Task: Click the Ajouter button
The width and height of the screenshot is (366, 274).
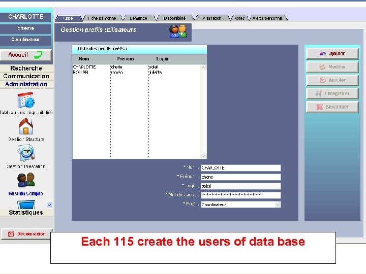Action: click(x=332, y=54)
